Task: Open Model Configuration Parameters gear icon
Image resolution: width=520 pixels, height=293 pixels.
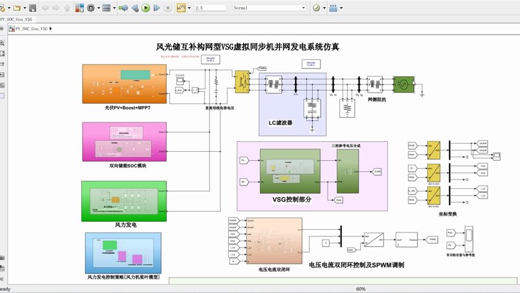Action: click(90, 8)
